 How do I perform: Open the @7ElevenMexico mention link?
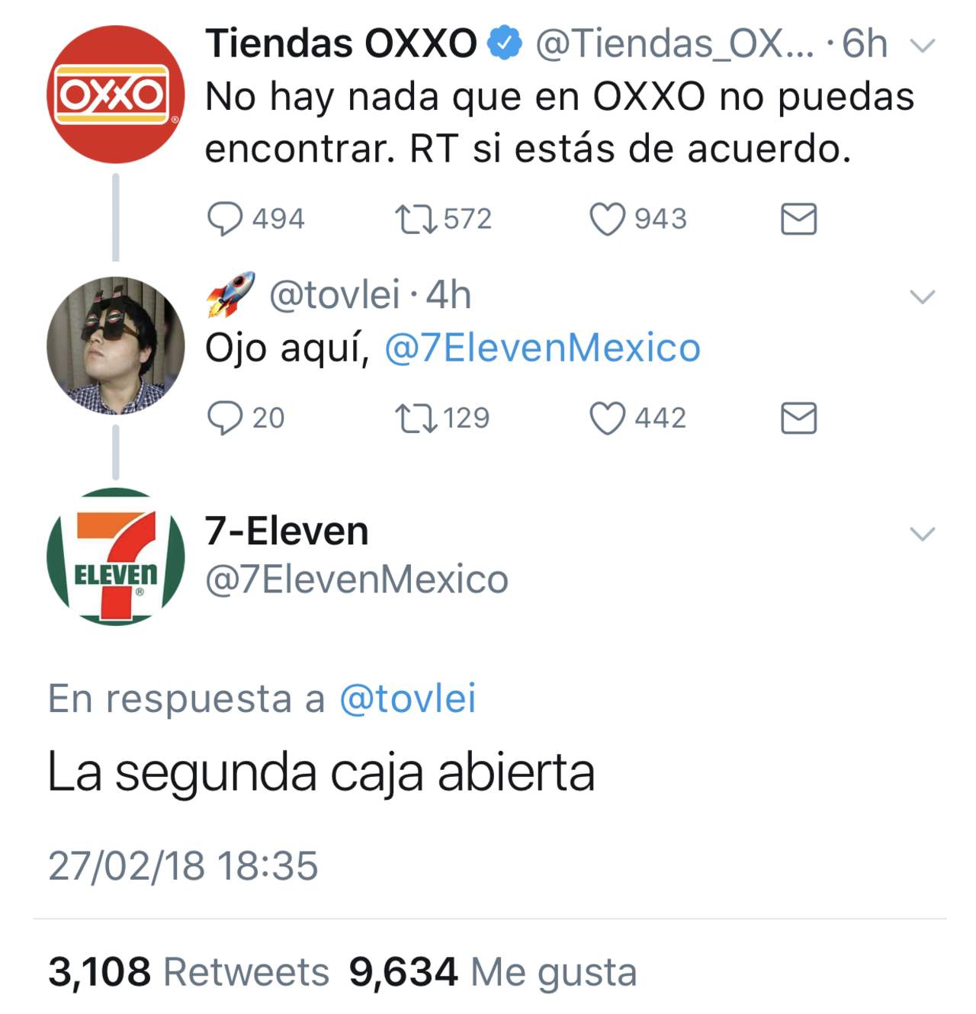[542, 348]
